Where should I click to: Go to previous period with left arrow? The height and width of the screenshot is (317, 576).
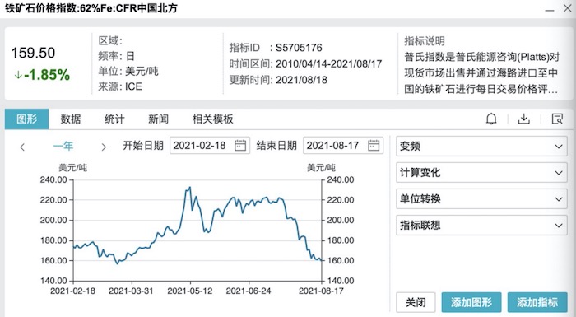(x=22, y=147)
